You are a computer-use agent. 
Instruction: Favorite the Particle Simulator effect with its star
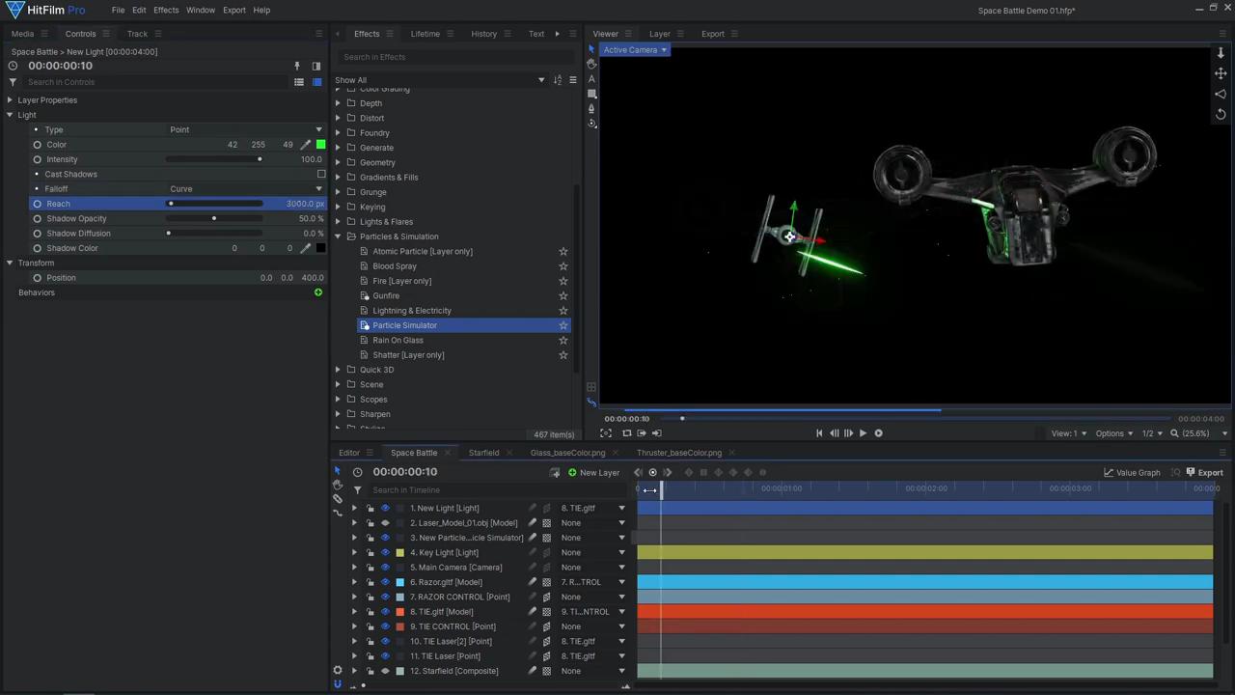[x=563, y=325]
